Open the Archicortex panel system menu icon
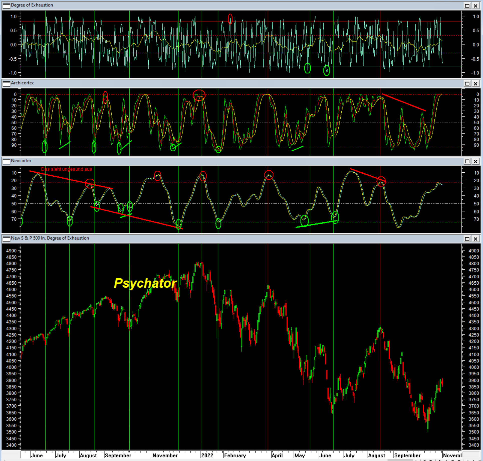Screen dimensions: 483x461 point(6,83)
